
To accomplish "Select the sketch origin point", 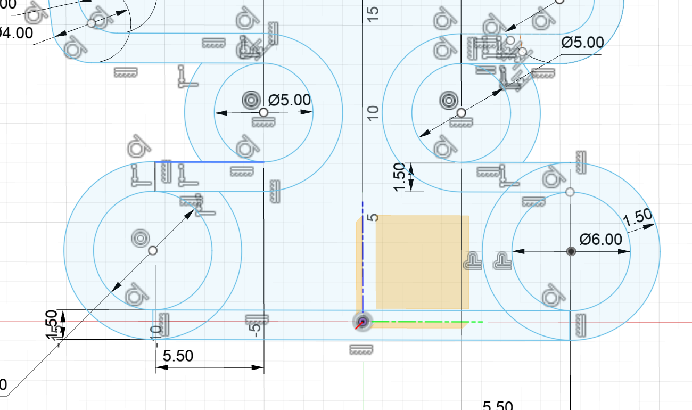I will click(363, 322).
